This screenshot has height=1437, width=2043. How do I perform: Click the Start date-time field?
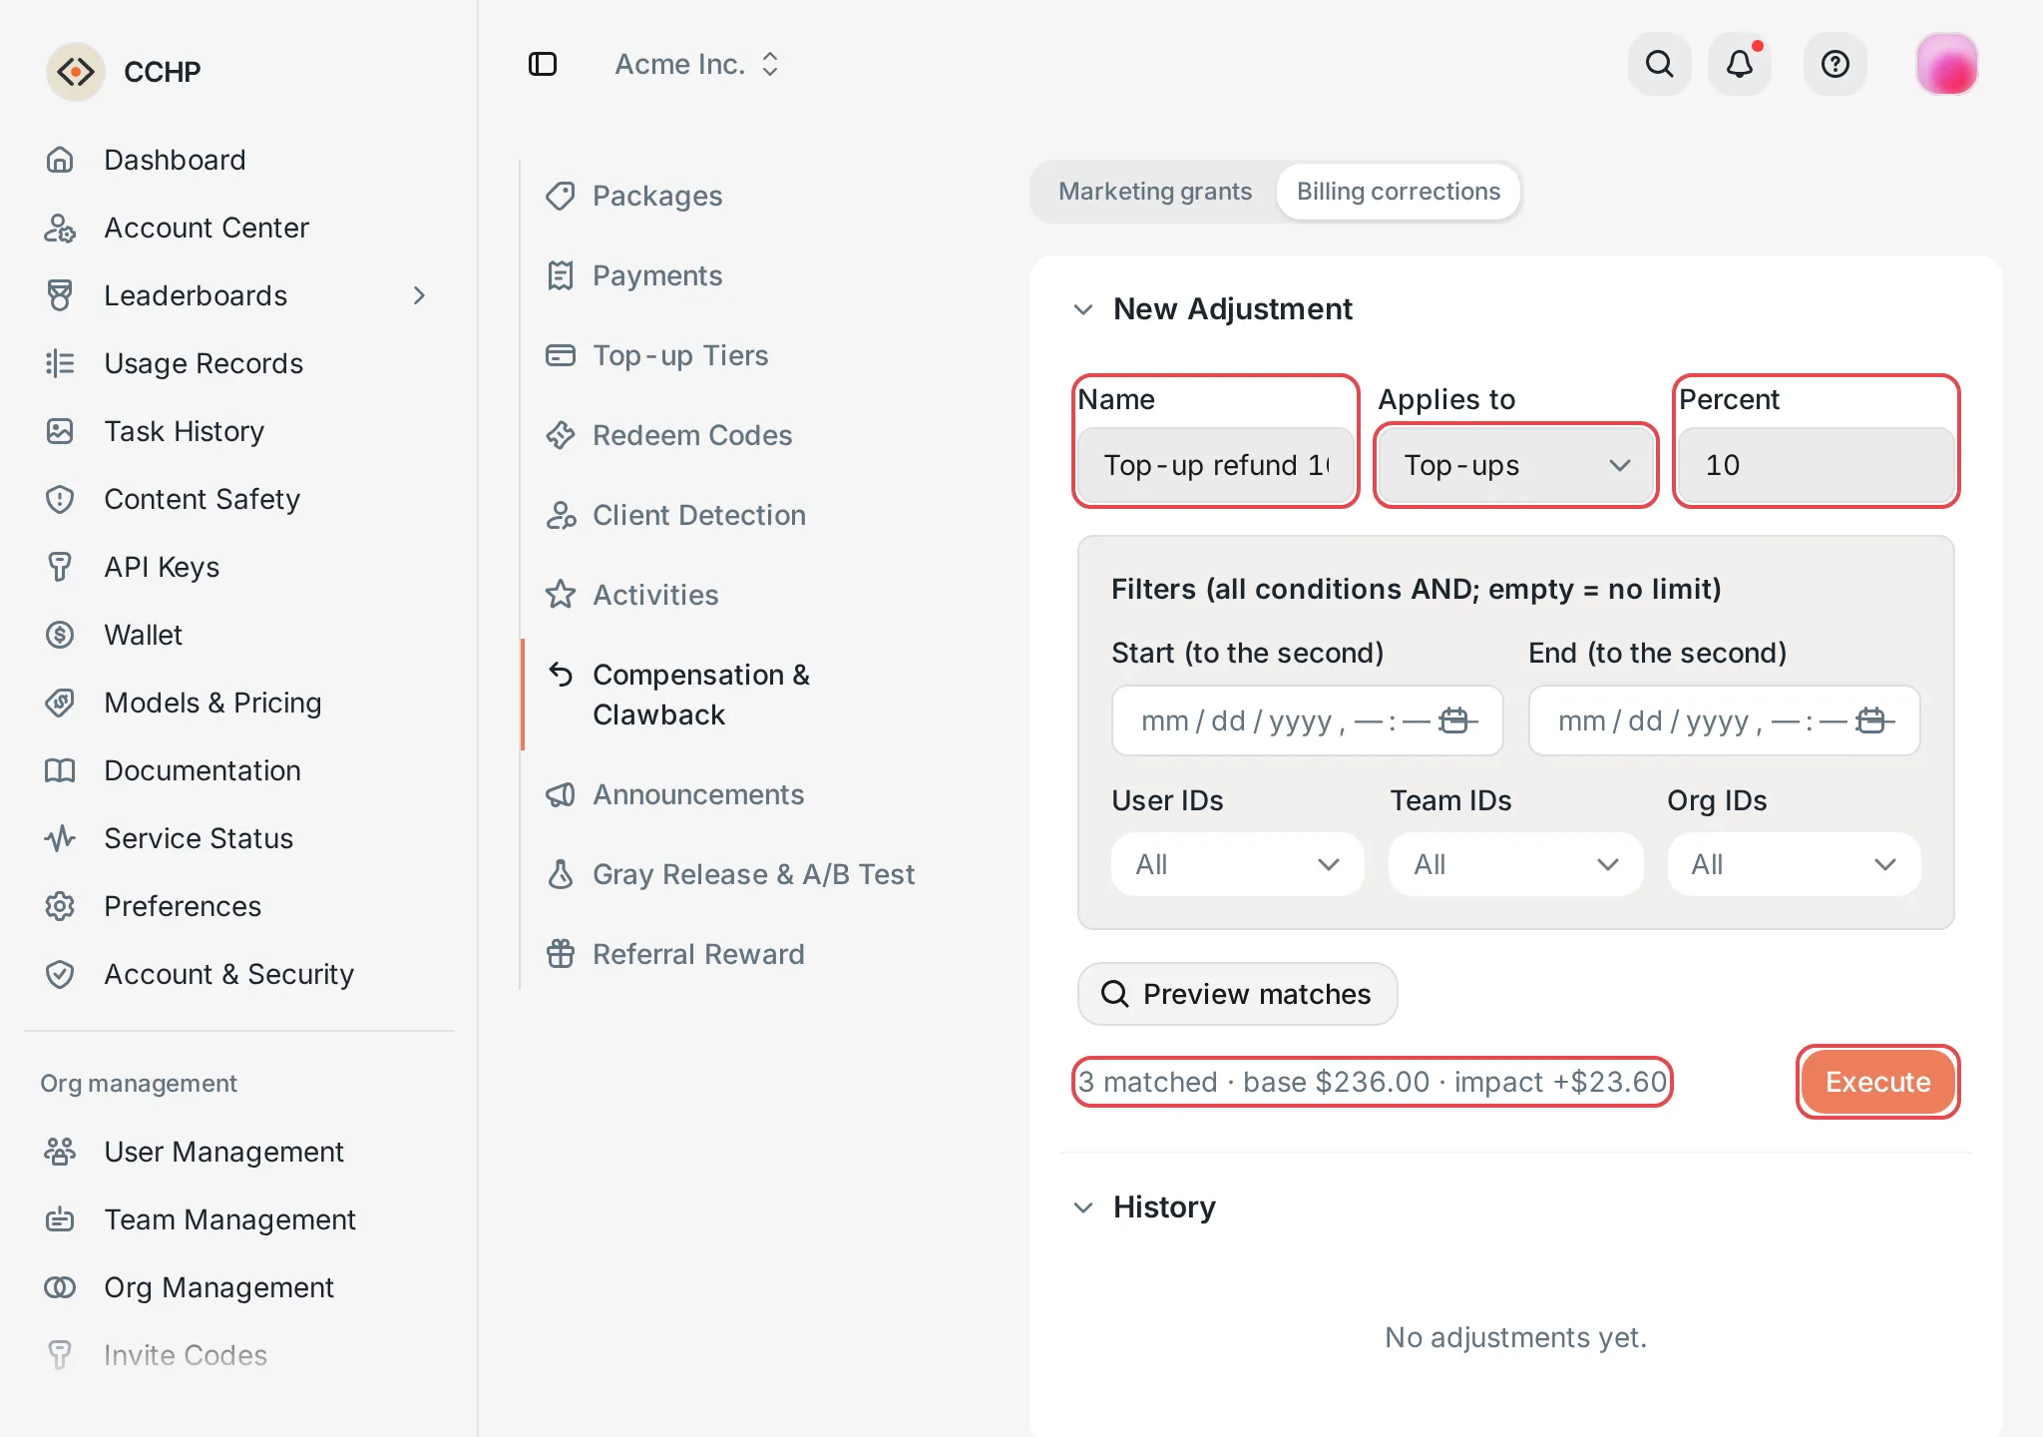[1307, 720]
